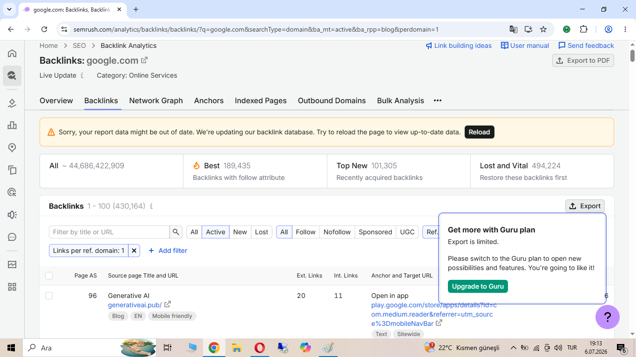636x357 pixels.
Task: Switch to the Network Graph tab
Action: click(x=156, y=100)
